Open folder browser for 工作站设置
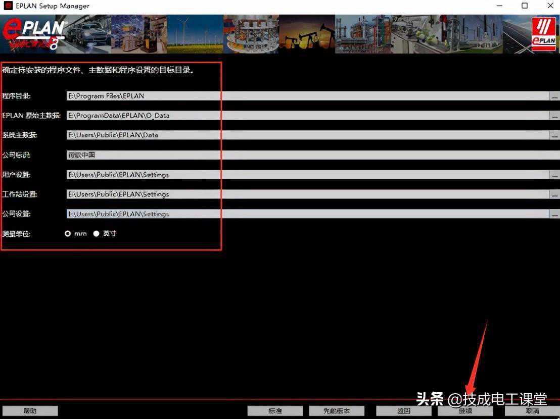560x419 pixels. point(554,194)
